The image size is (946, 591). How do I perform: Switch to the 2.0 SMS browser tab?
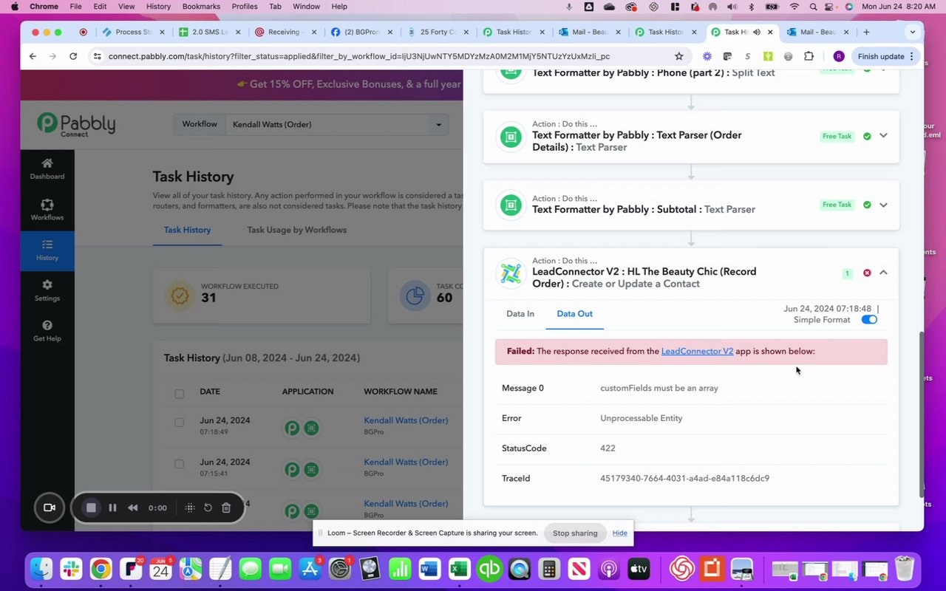coord(210,32)
